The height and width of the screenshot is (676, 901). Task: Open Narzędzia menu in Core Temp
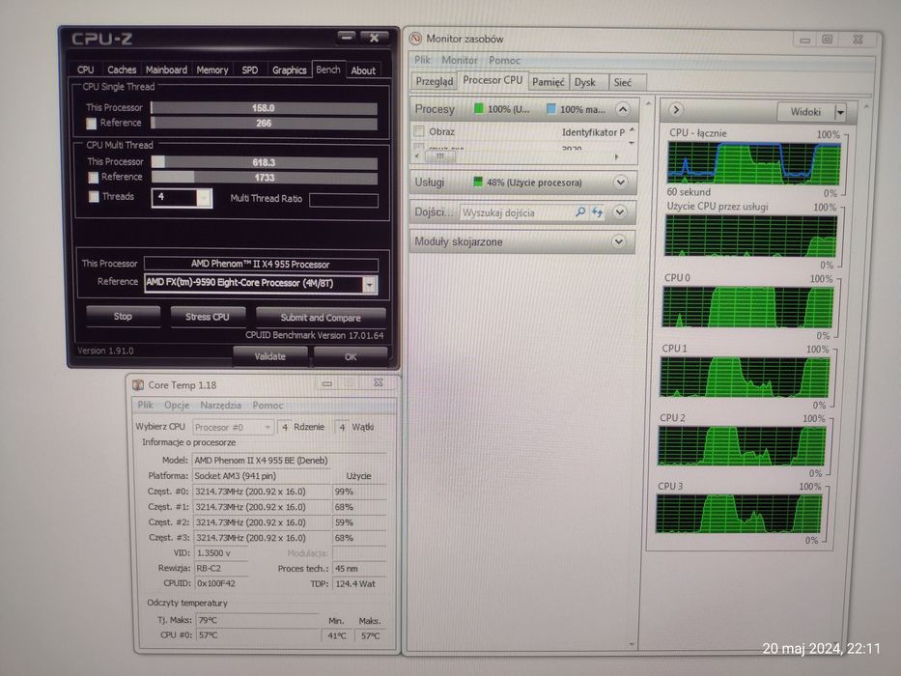220,406
